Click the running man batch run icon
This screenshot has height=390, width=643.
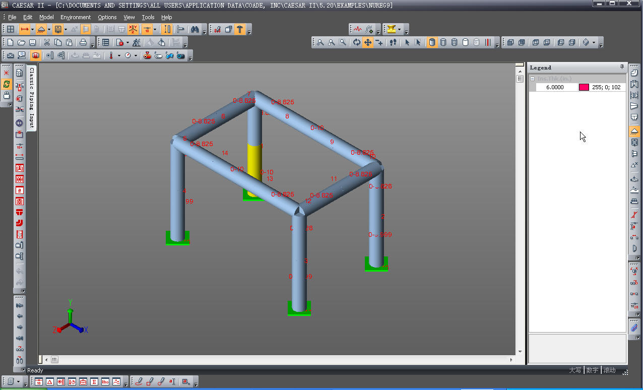tap(137, 42)
